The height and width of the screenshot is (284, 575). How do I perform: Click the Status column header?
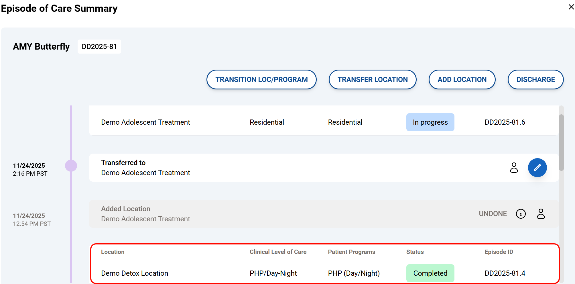point(415,252)
